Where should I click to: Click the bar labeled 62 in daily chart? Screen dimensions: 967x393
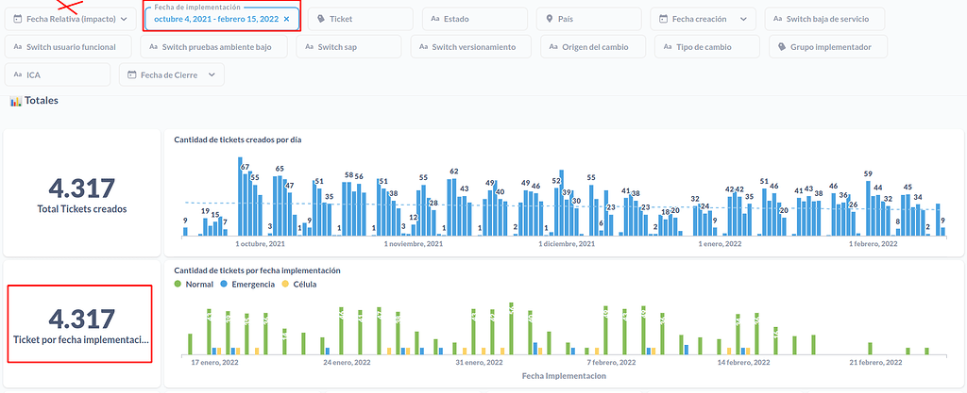[x=454, y=207]
